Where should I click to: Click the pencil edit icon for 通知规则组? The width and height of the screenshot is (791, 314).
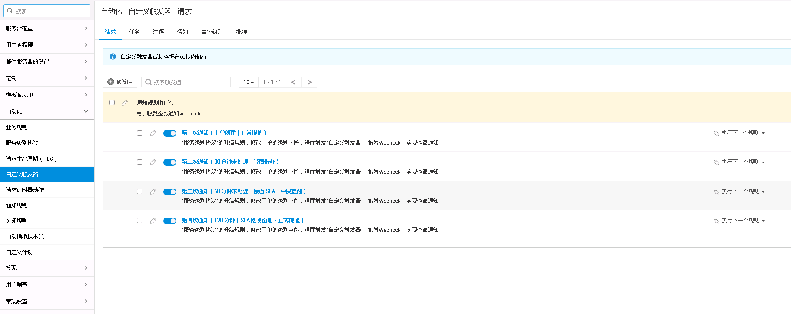pos(125,103)
